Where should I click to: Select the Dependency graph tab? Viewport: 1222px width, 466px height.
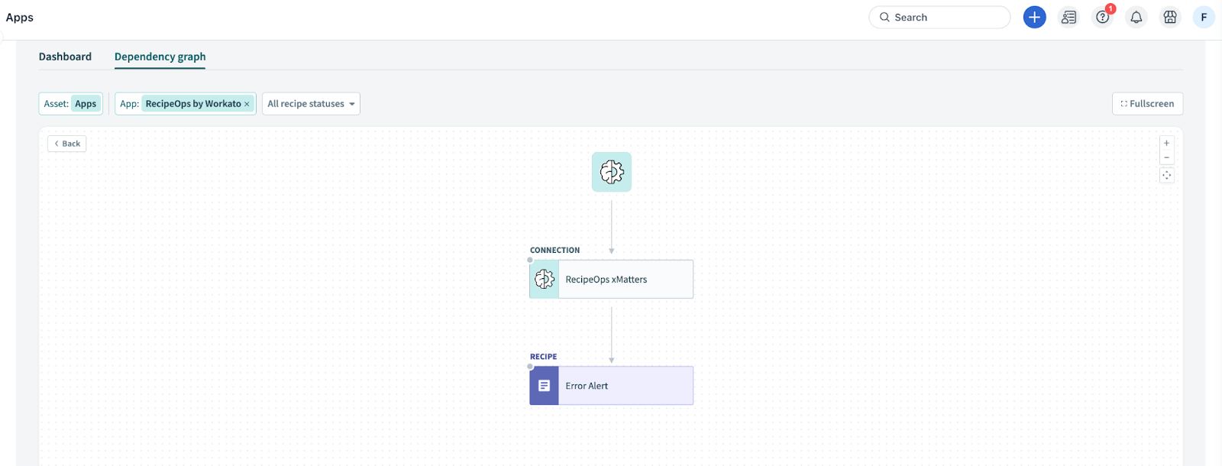pos(160,57)
